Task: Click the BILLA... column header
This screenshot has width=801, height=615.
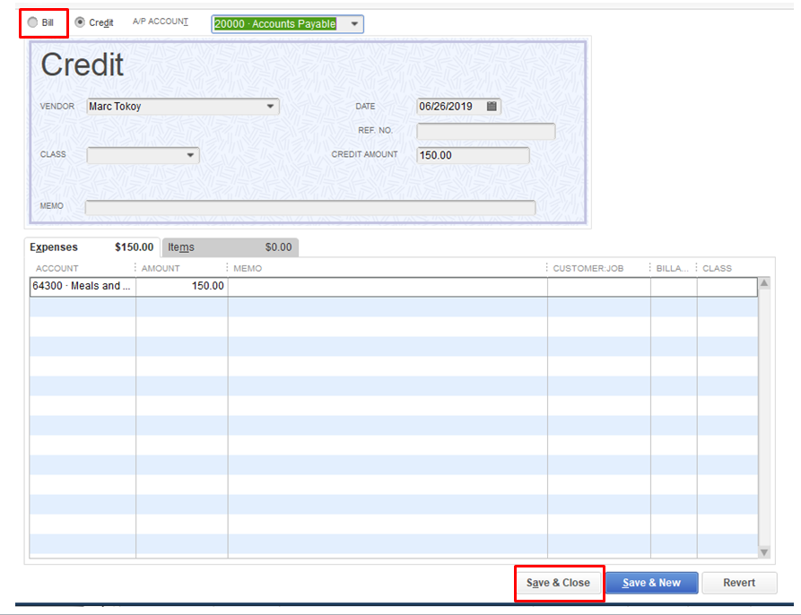Action: [x=672, y=268]
